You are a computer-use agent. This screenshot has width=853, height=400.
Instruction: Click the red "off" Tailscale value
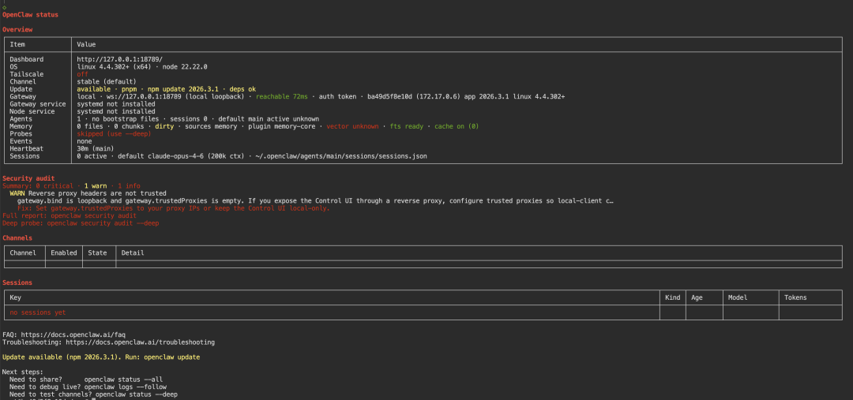(x=82, y=74)
